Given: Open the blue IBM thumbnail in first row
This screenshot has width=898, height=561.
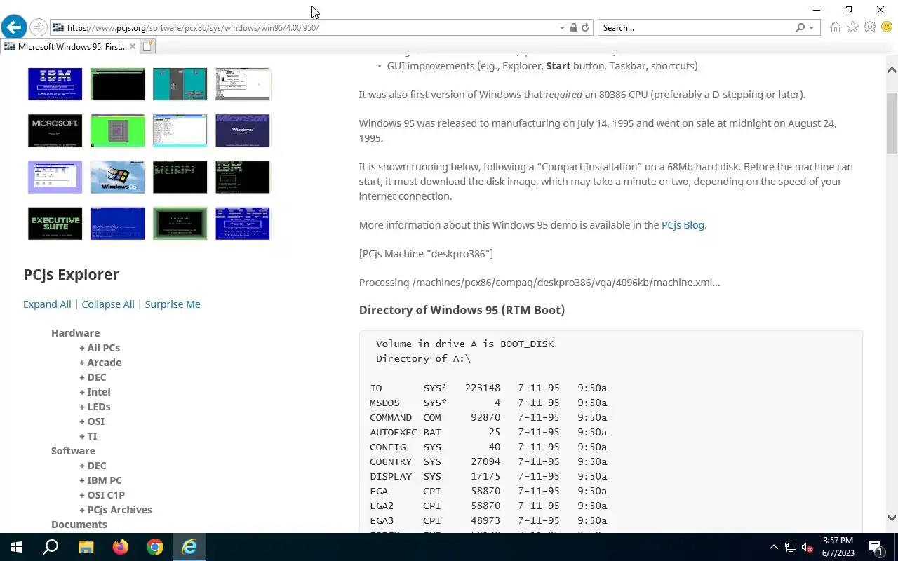Looking at the screenshot, I should pos(55,84).
